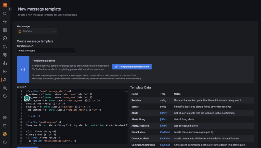Click the green Grammarly icon in editor
Screen dimensions: 261x148
27,98
